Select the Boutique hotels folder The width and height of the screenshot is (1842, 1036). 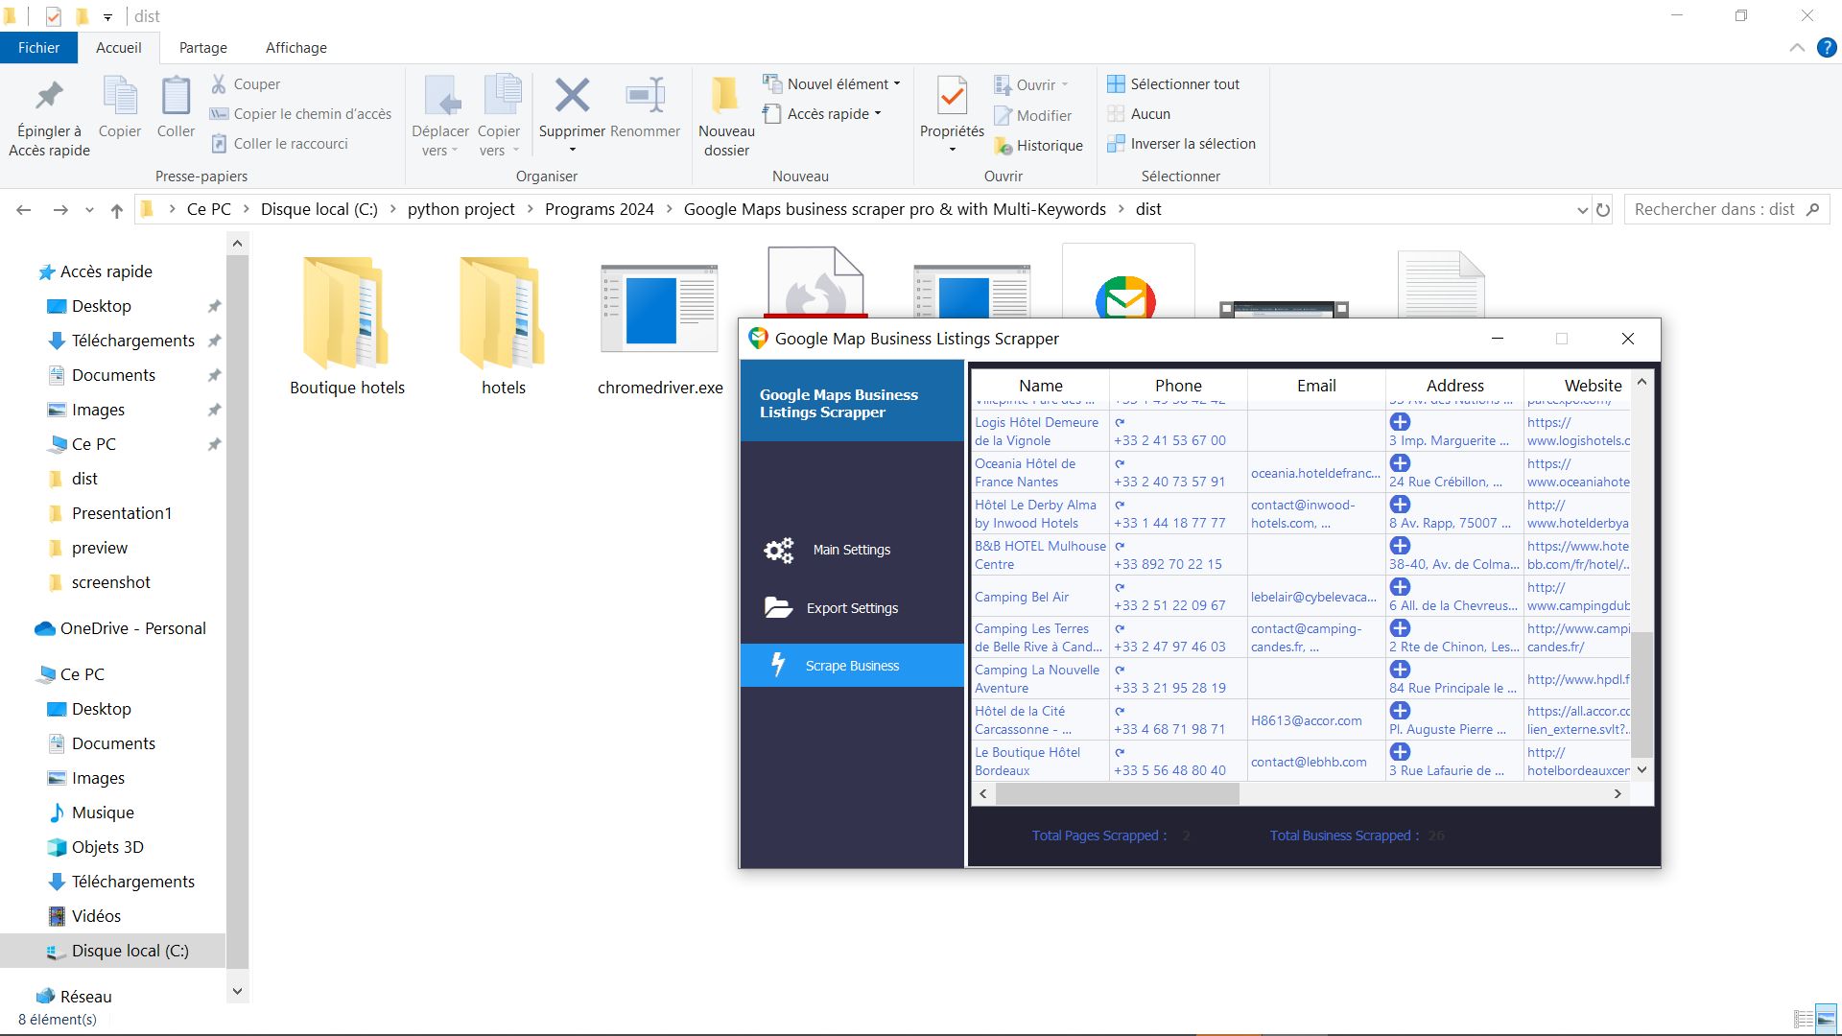pos(346,326)
